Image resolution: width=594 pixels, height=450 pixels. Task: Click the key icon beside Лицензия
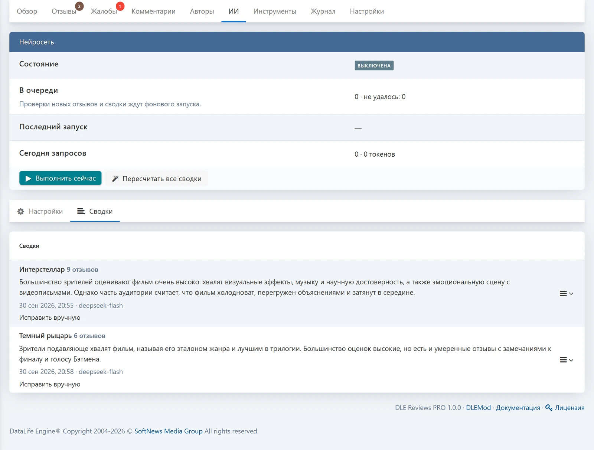click(x=549, y=408)
